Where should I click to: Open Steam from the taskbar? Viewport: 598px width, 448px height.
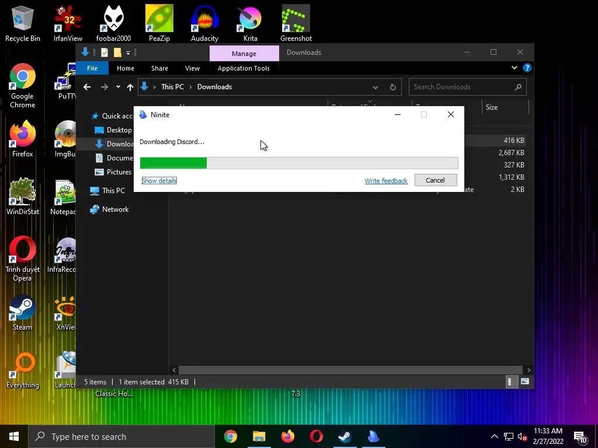point(345,436)
